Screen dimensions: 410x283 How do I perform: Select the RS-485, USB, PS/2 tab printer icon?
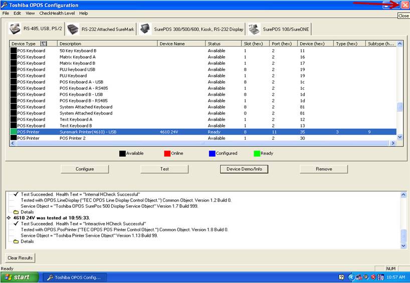[15, 29]
